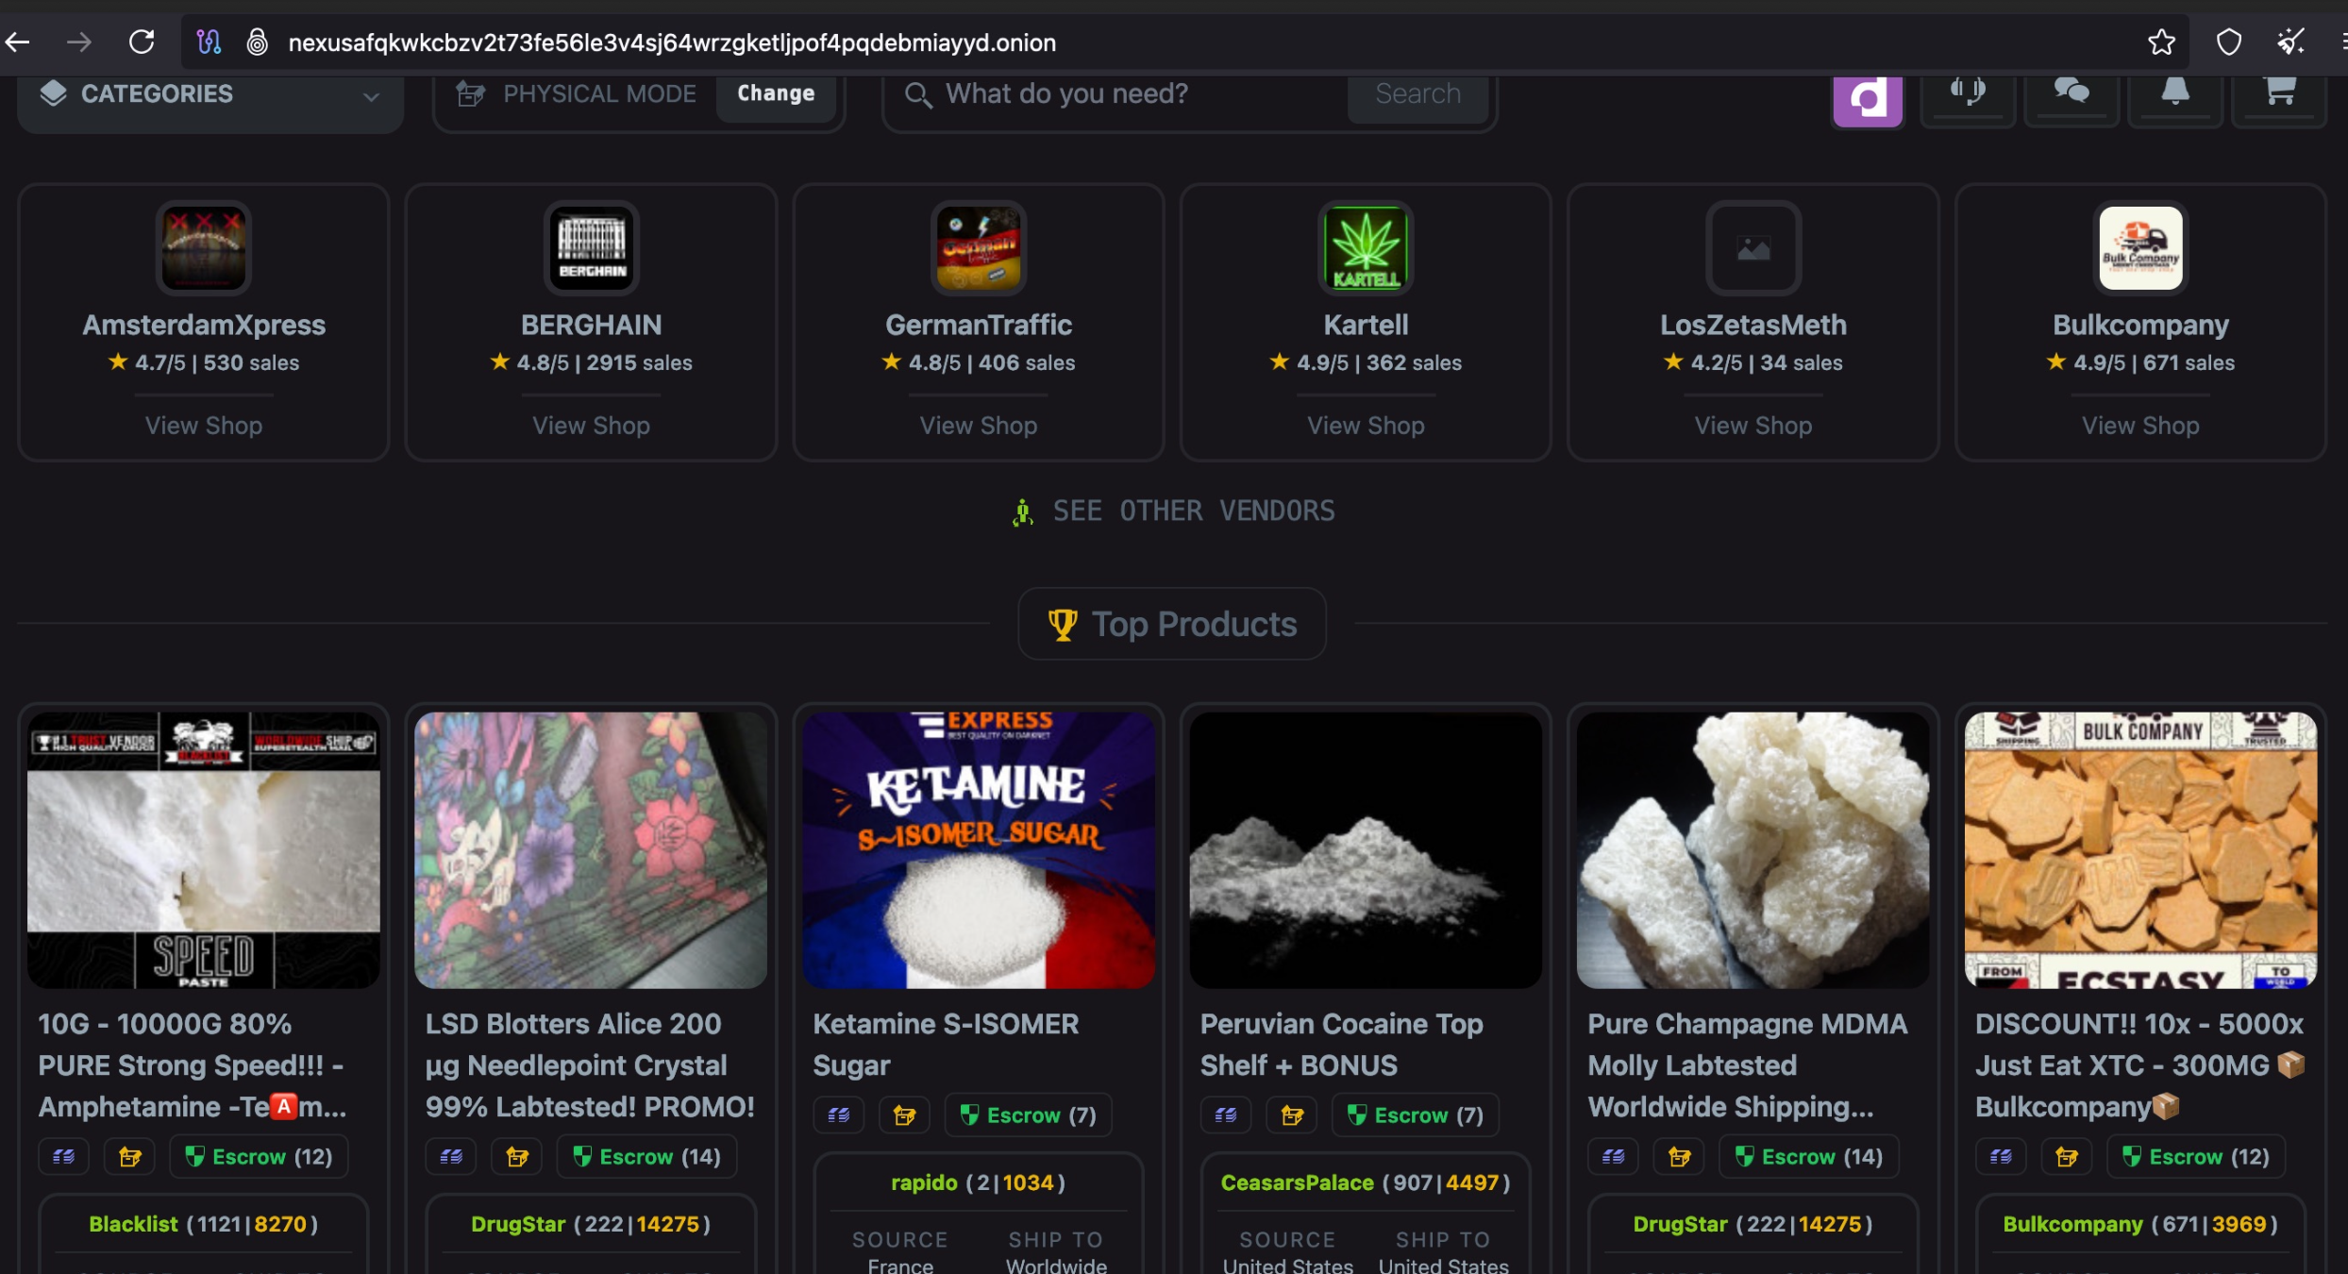The width and height of the screenshot is (2348, 1274).
Task: Click the purple stack icon on the MDMA listing
Action: [1613, 1156]
